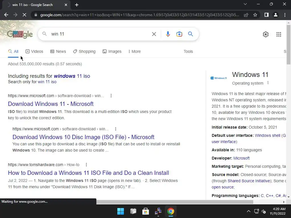
Task: Open Windows 11 knowledge panel options
Action: tap(268, 83)
